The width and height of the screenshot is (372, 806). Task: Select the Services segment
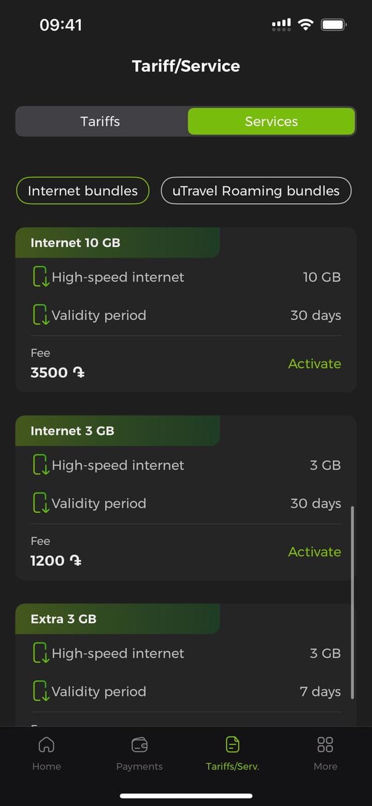(x=271, y=121)
